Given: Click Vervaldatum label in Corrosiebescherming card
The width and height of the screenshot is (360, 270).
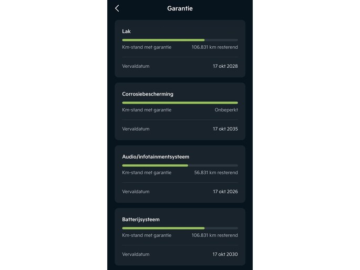Looking at the screenshot, I should click(136, 129).
